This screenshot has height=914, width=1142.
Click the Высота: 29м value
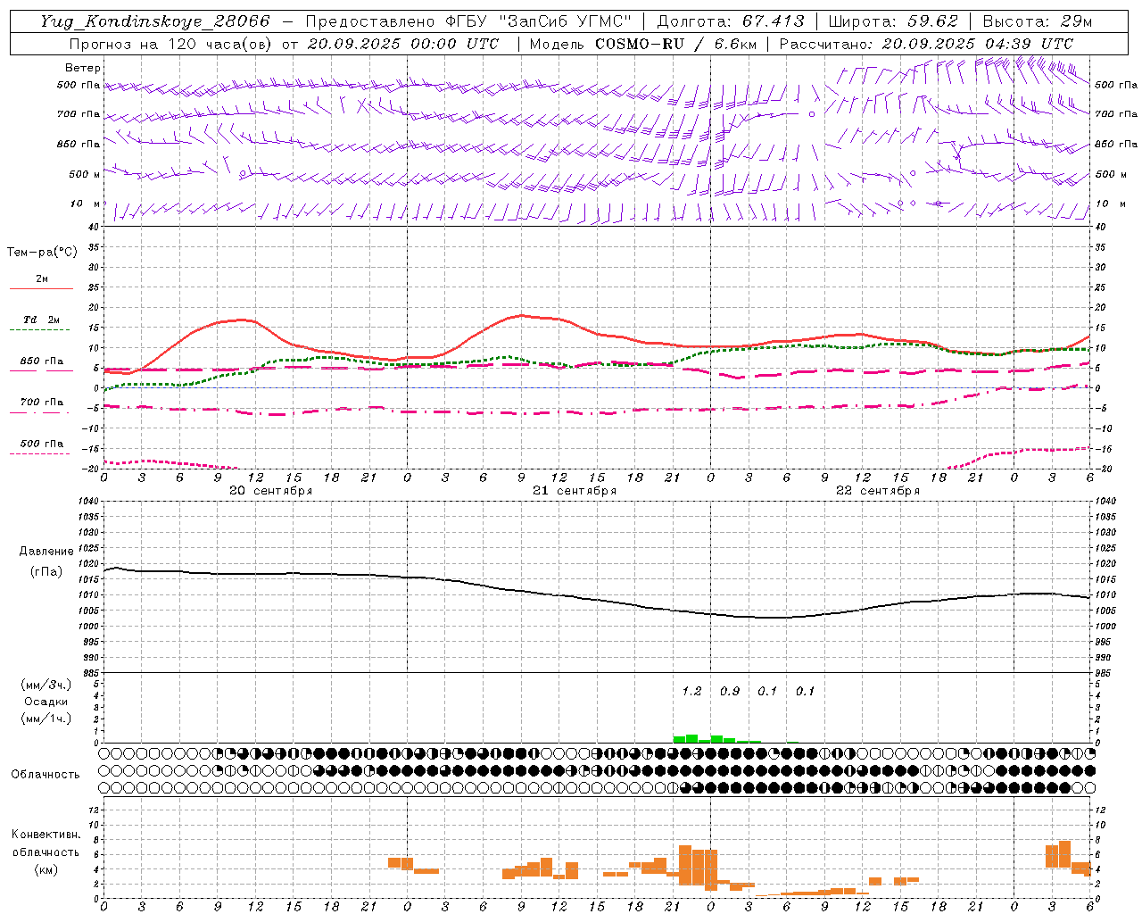click(1038, 21)
